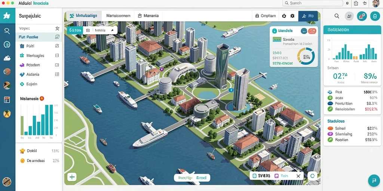Open the Bantila dropdown arrow on map
The height and width of the screenshot is (191, 383).
click(x=112, y=31)
